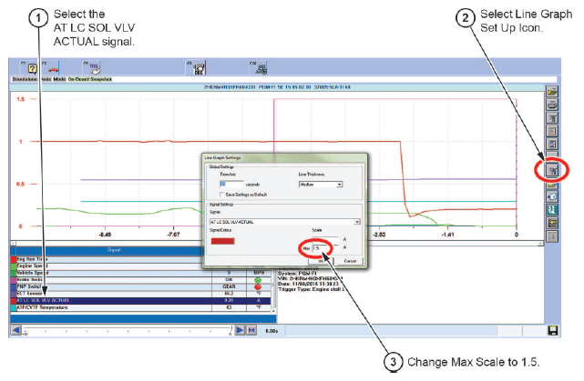
Task: Step forward with right blue arrow
Action: point(241,330)
